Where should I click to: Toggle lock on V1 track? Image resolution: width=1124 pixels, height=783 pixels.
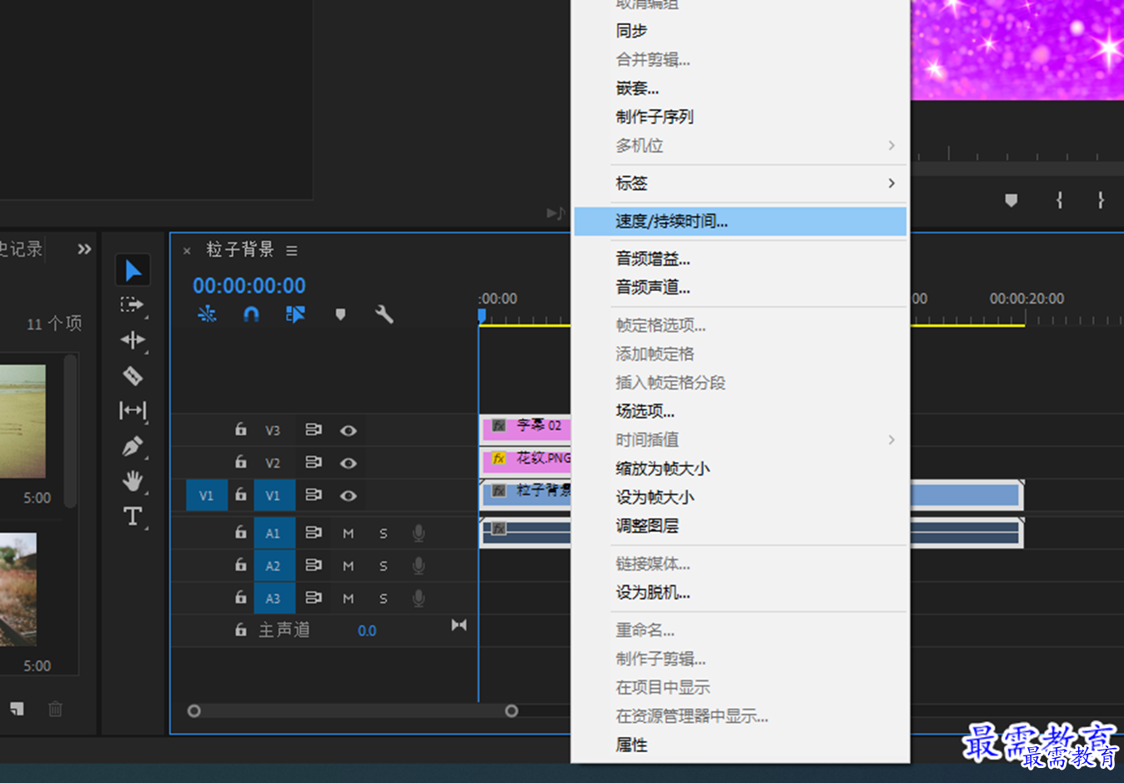pyautogui.click(x=240, y=494)
